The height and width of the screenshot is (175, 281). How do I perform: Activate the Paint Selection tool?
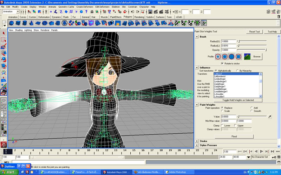coord(4,46)
